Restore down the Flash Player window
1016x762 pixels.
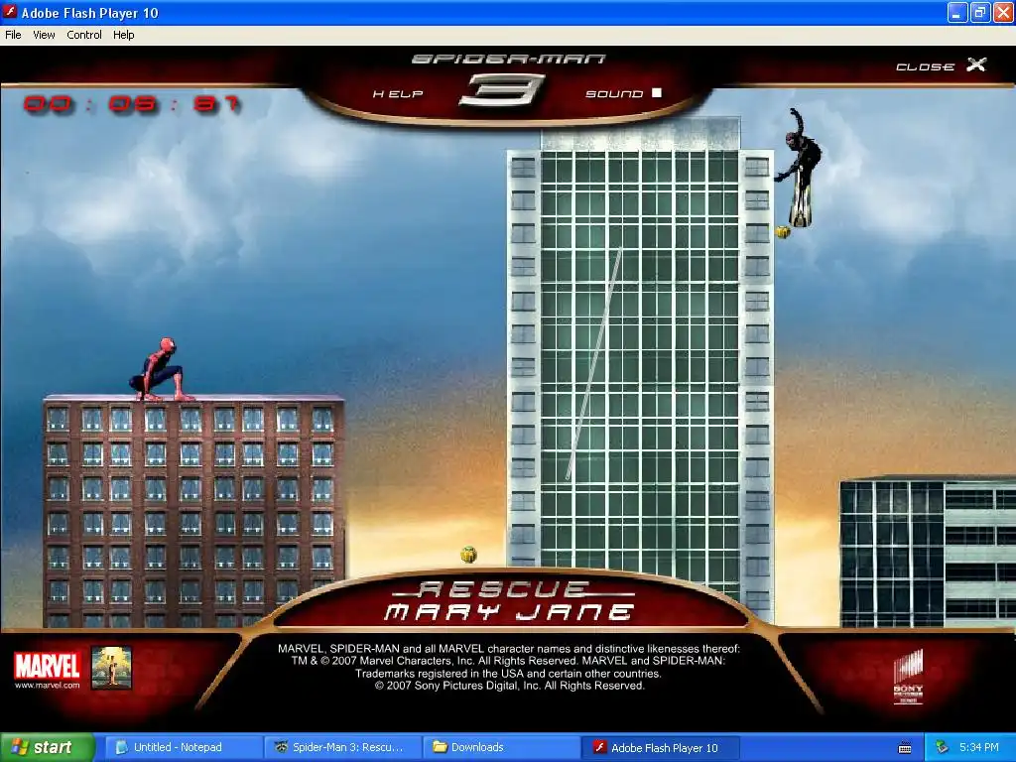click(979, 12)
